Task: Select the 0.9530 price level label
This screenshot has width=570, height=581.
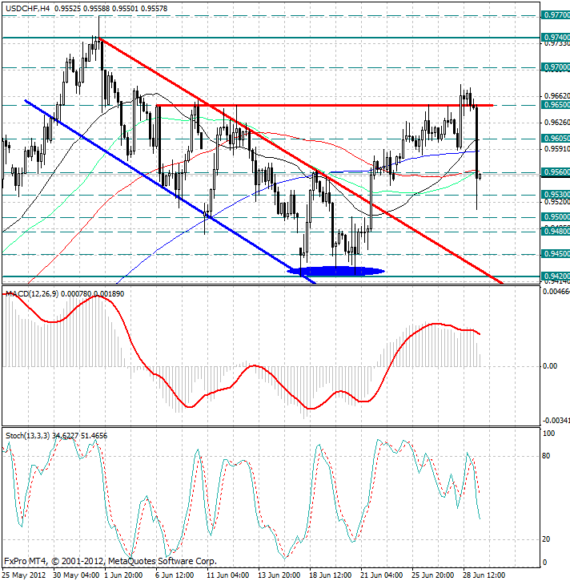Action: point(556,195)
